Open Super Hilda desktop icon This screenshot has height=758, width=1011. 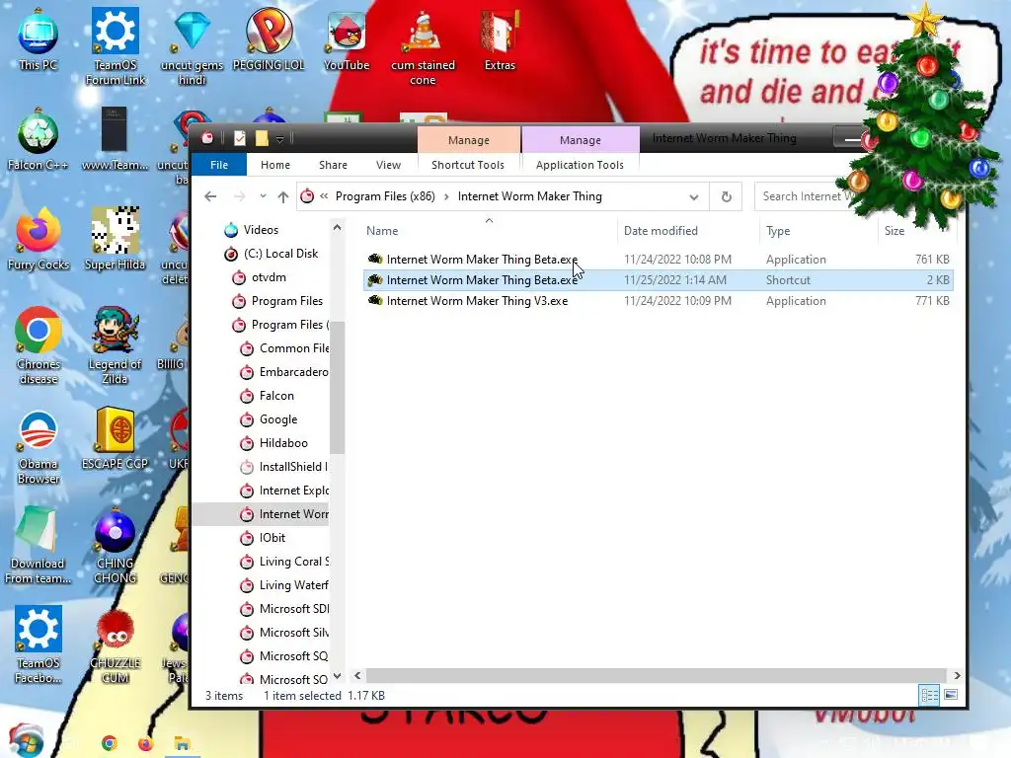tap(115, 240)
